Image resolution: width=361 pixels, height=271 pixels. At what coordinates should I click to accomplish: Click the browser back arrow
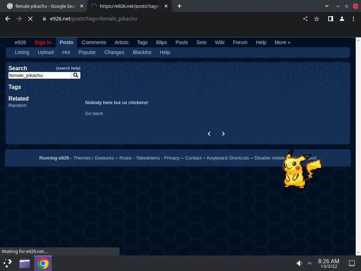[x=8, y=19]
